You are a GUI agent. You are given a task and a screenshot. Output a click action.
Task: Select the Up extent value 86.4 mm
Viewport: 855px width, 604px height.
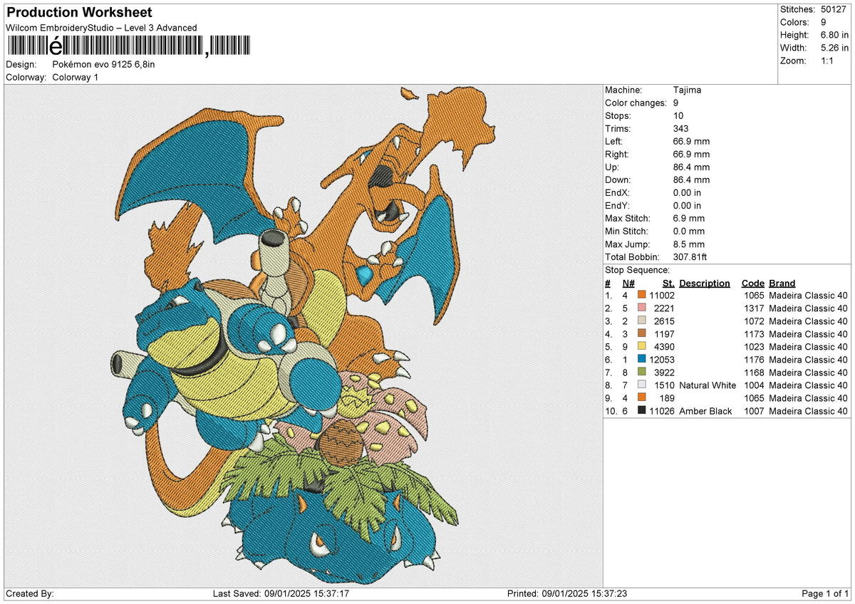[x=691, y=167]
